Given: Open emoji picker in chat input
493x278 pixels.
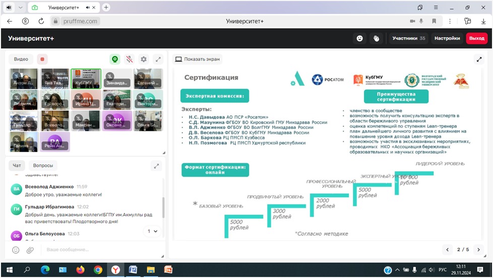Looking at the screenshot, I should (16, 250).
